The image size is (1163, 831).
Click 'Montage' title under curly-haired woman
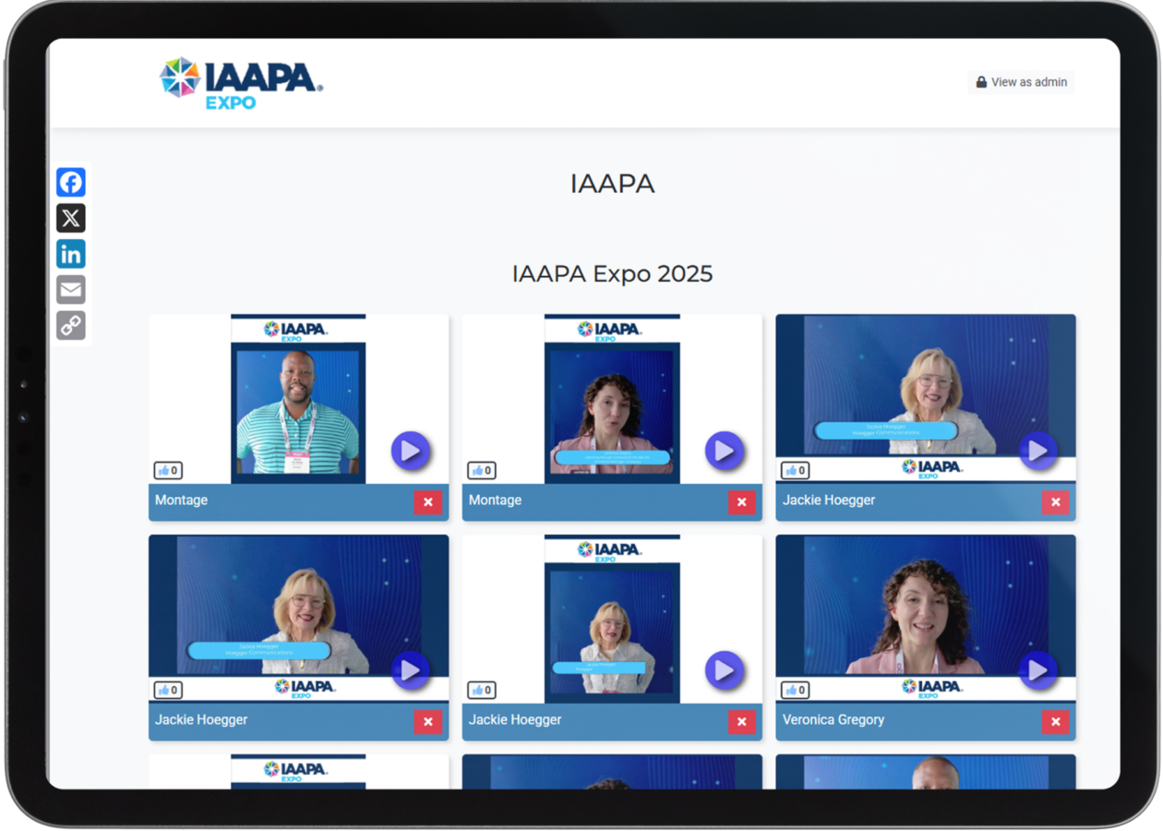tap(495, 500)
